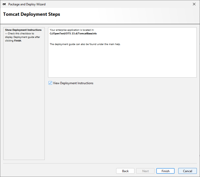Click the deployment guide main help sentence

[x=85, y=44]
